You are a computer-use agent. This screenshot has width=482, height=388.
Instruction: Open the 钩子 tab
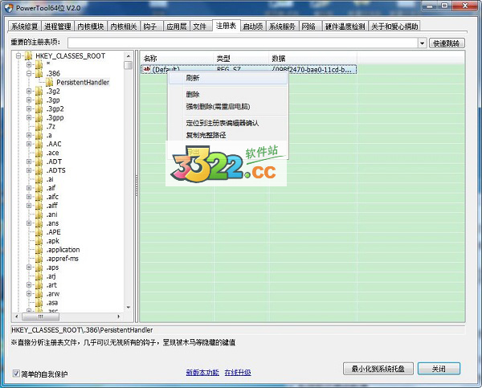click(x=150, y=27)
